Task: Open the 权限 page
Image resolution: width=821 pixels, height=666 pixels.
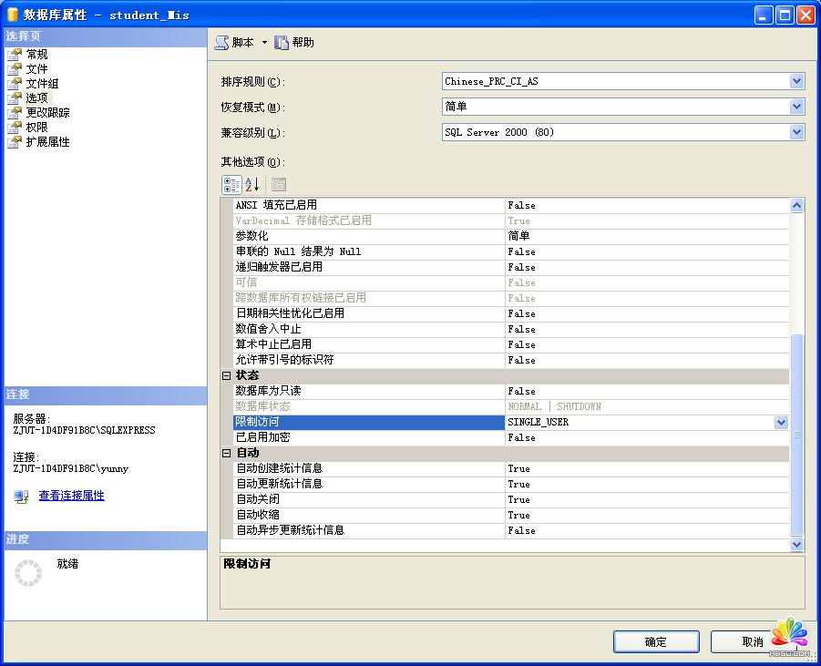Action: (36, 128)
